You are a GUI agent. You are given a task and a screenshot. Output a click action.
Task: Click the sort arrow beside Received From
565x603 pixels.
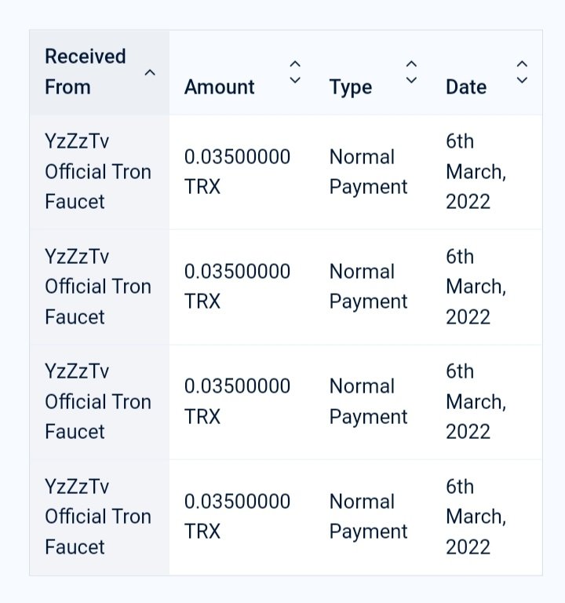(x=150, y=72)
